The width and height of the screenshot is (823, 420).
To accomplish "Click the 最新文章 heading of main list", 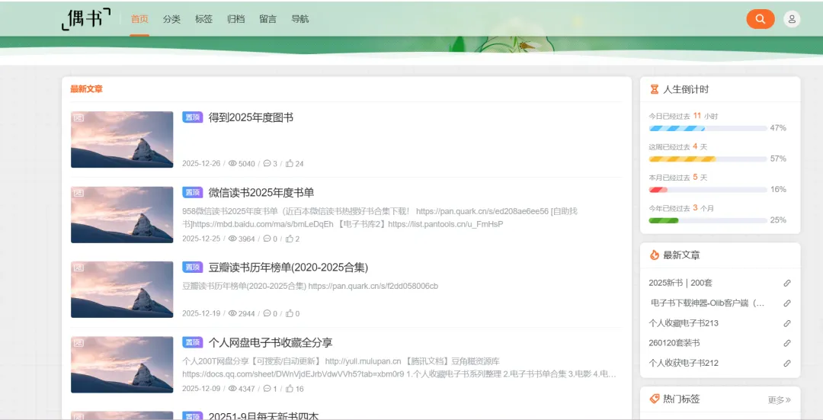I will (87, 89).
